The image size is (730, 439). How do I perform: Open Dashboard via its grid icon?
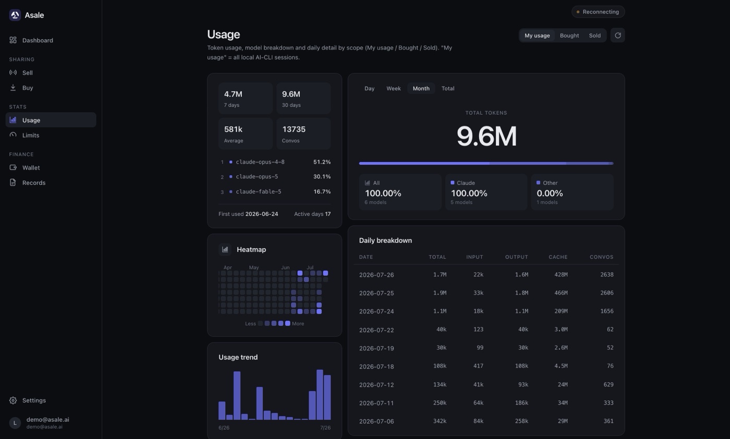13,40
